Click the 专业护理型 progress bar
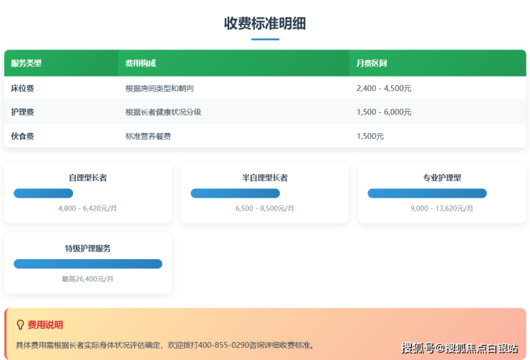This screenshot has width=530, height=360. point(427,193)
